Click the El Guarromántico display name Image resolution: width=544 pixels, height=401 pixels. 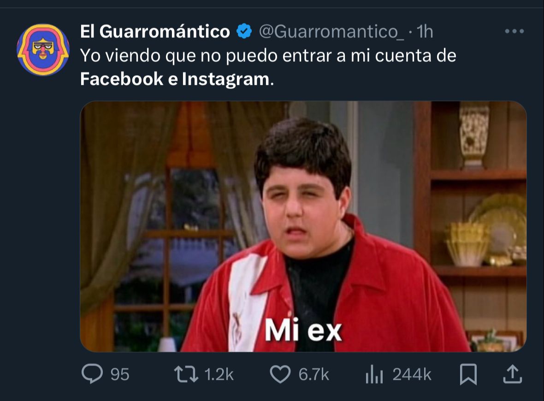(155, 31)
